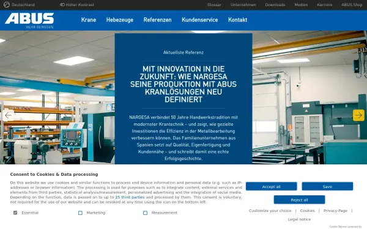Advance carousel with yellow right arrow
This screenshot has width=367, height=229.
[x=358, y=115]
